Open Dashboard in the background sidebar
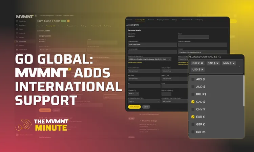Viewport: 254px width, 152px height. click(x=21, y=21)
